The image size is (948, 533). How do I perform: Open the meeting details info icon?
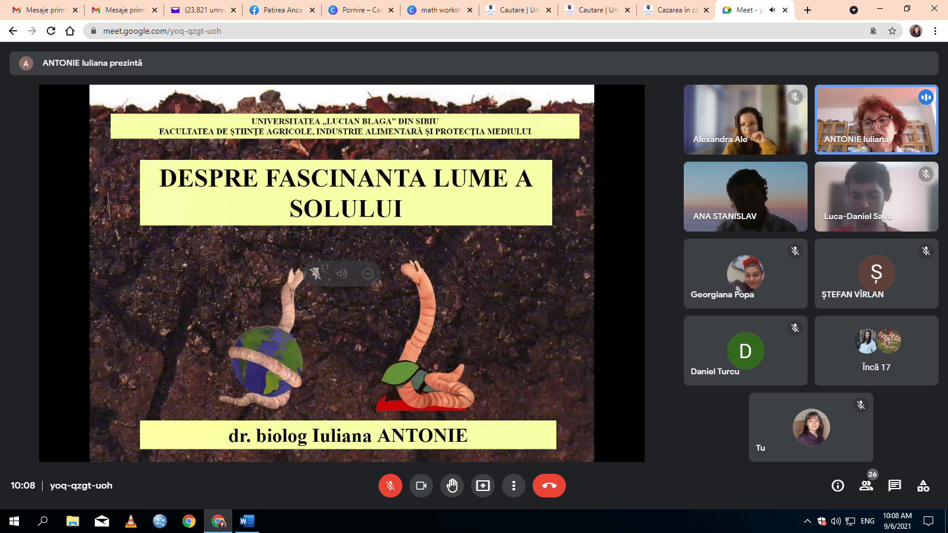click(838, 486)
